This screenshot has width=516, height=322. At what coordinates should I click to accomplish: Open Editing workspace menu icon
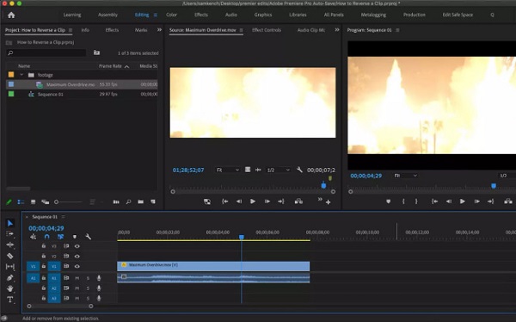tap(156, 15)
